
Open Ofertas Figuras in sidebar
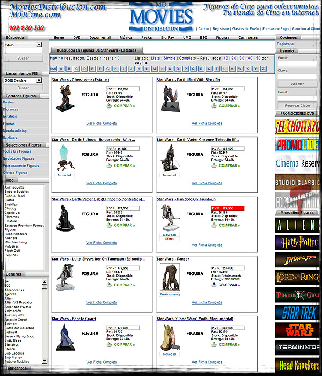pos(15,172)
